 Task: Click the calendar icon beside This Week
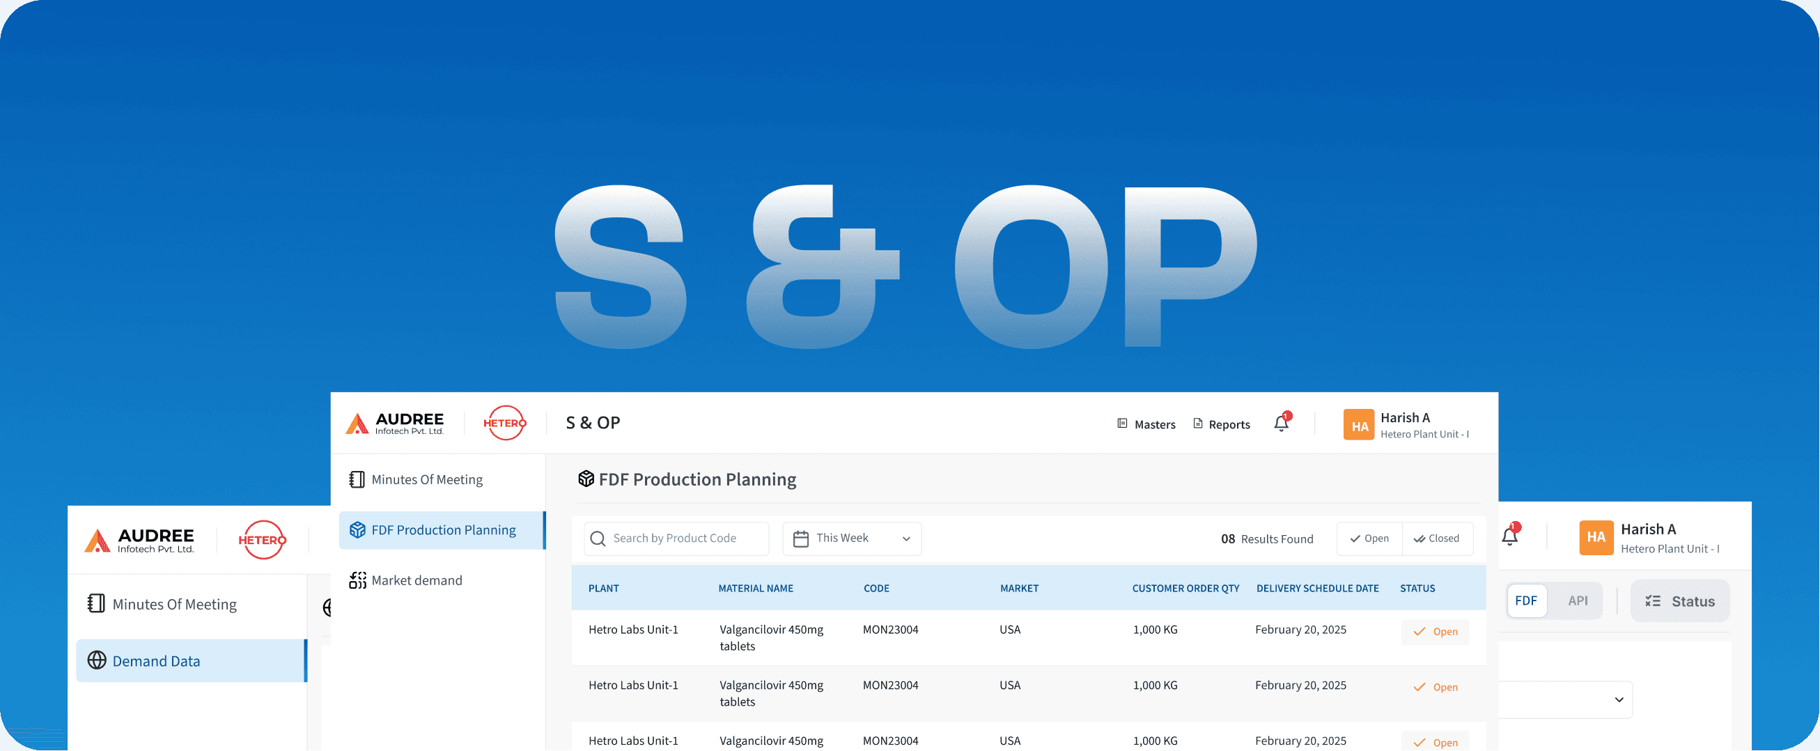click(x=800, y=538)
